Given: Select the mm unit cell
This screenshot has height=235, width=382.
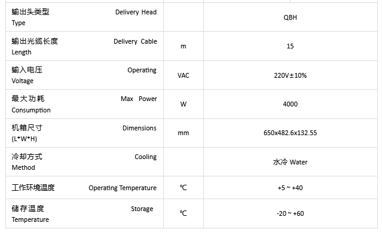Looking at the screenshot, I should [x=183, y=133].
